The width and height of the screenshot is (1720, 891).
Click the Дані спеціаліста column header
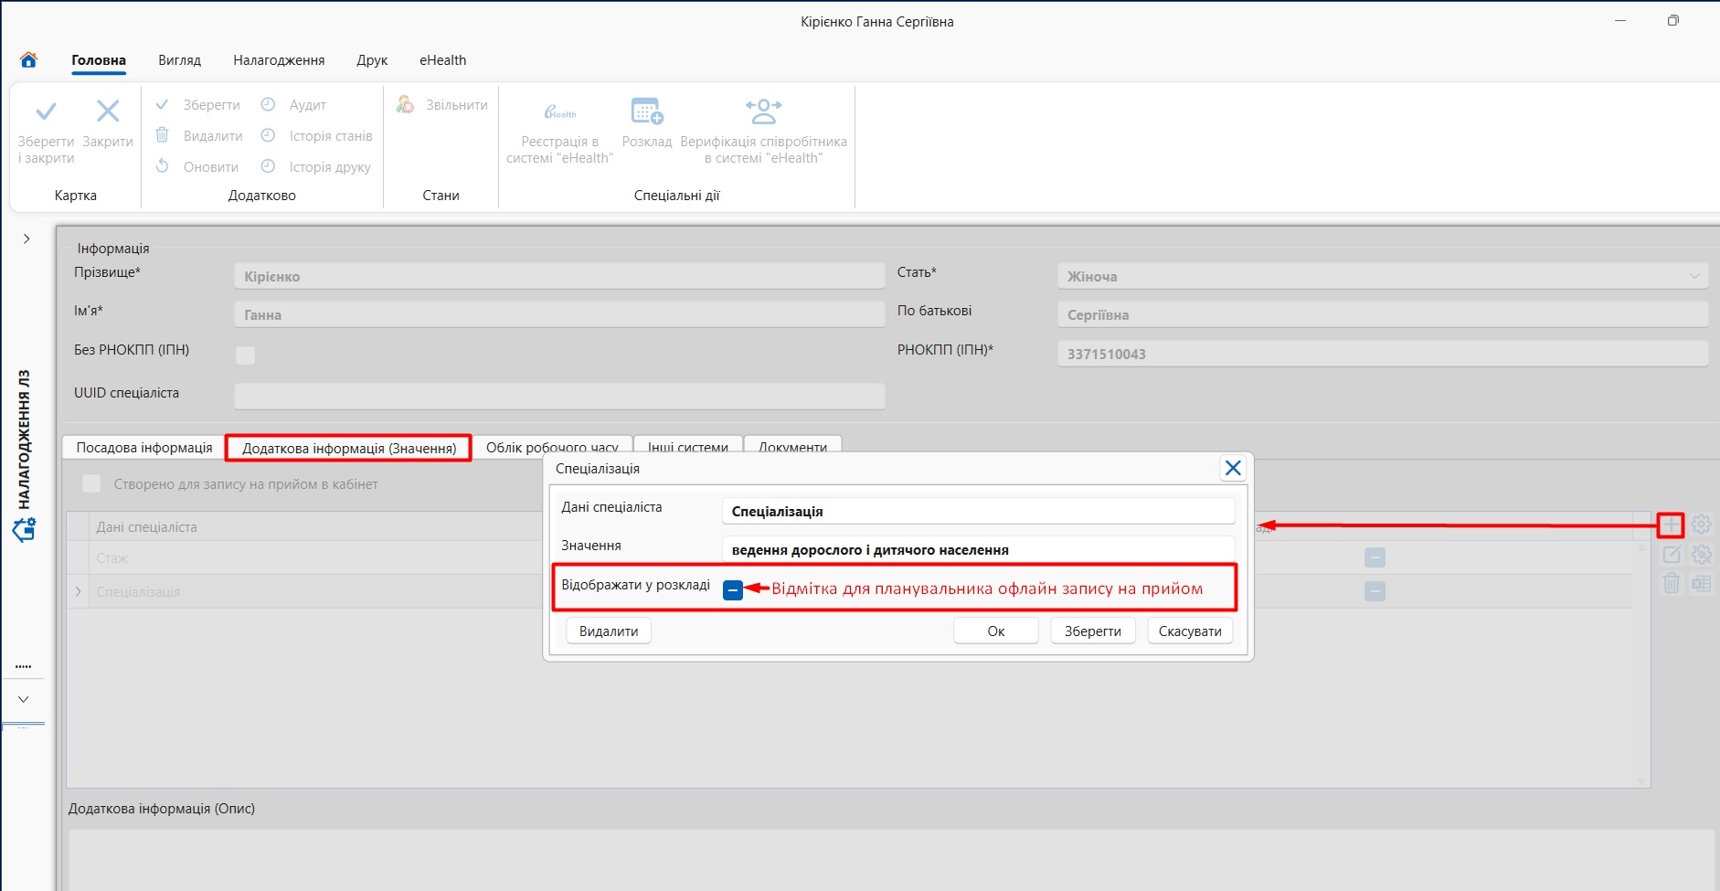pyautogui.click(x=146, y=527)
